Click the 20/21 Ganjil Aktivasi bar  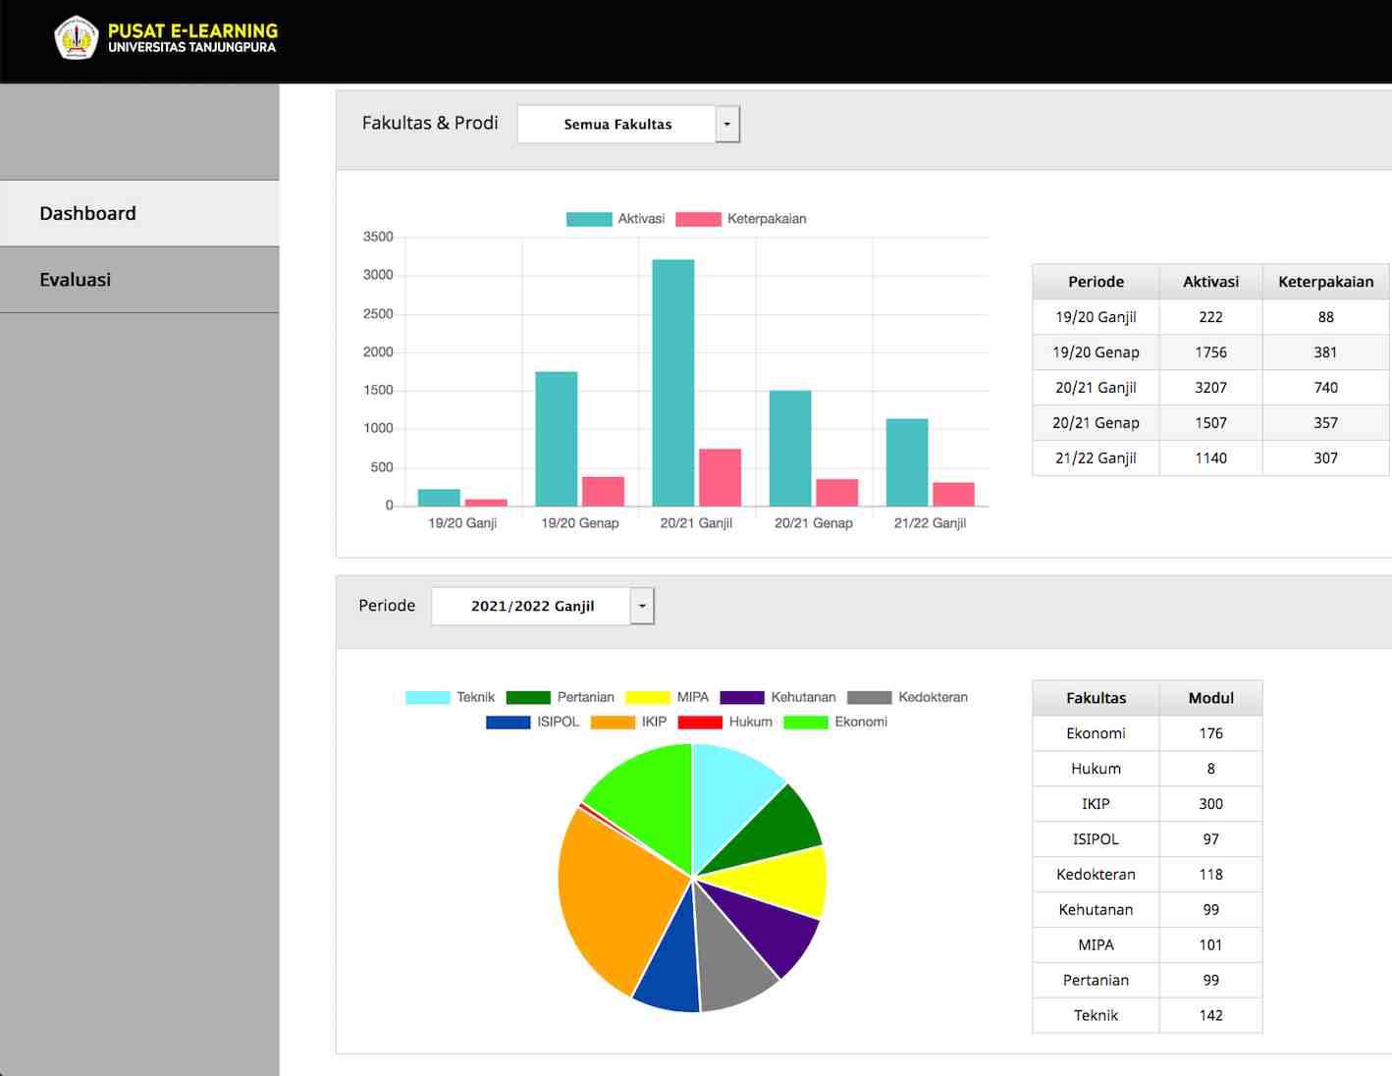pos(672,383)
